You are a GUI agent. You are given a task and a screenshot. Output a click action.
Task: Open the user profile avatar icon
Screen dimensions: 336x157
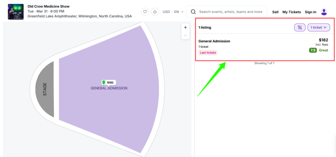[324, 12]
